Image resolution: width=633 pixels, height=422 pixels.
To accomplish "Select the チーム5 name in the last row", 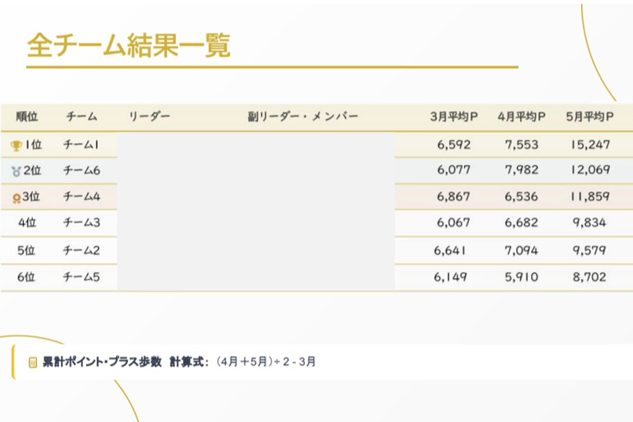I will pos(82,277).
